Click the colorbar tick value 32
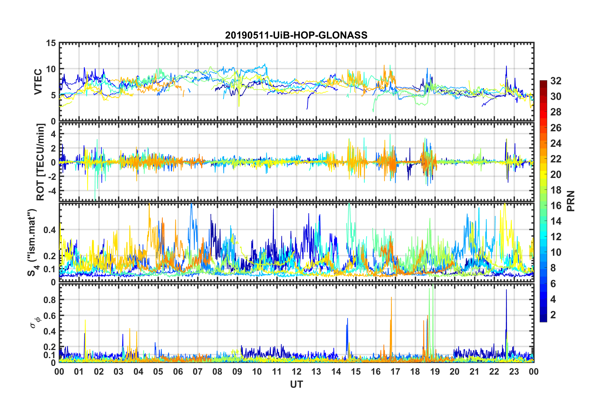The height and width of the screenshot is (402, 593). [556, 81]
